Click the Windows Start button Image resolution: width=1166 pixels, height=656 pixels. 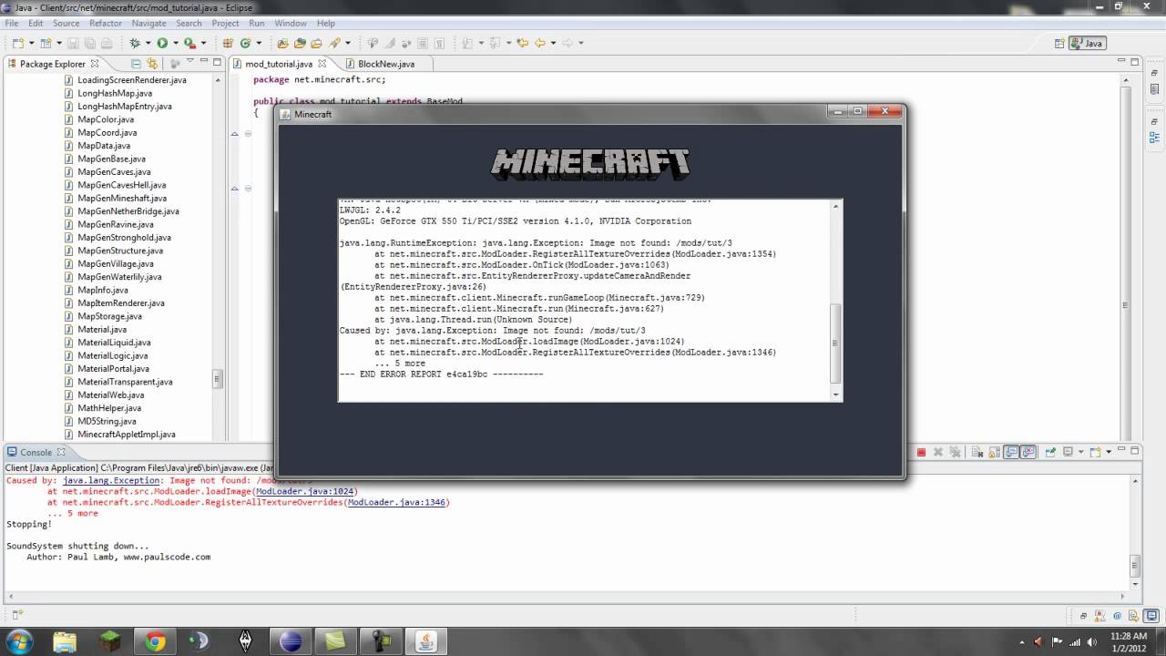(19, 641)
